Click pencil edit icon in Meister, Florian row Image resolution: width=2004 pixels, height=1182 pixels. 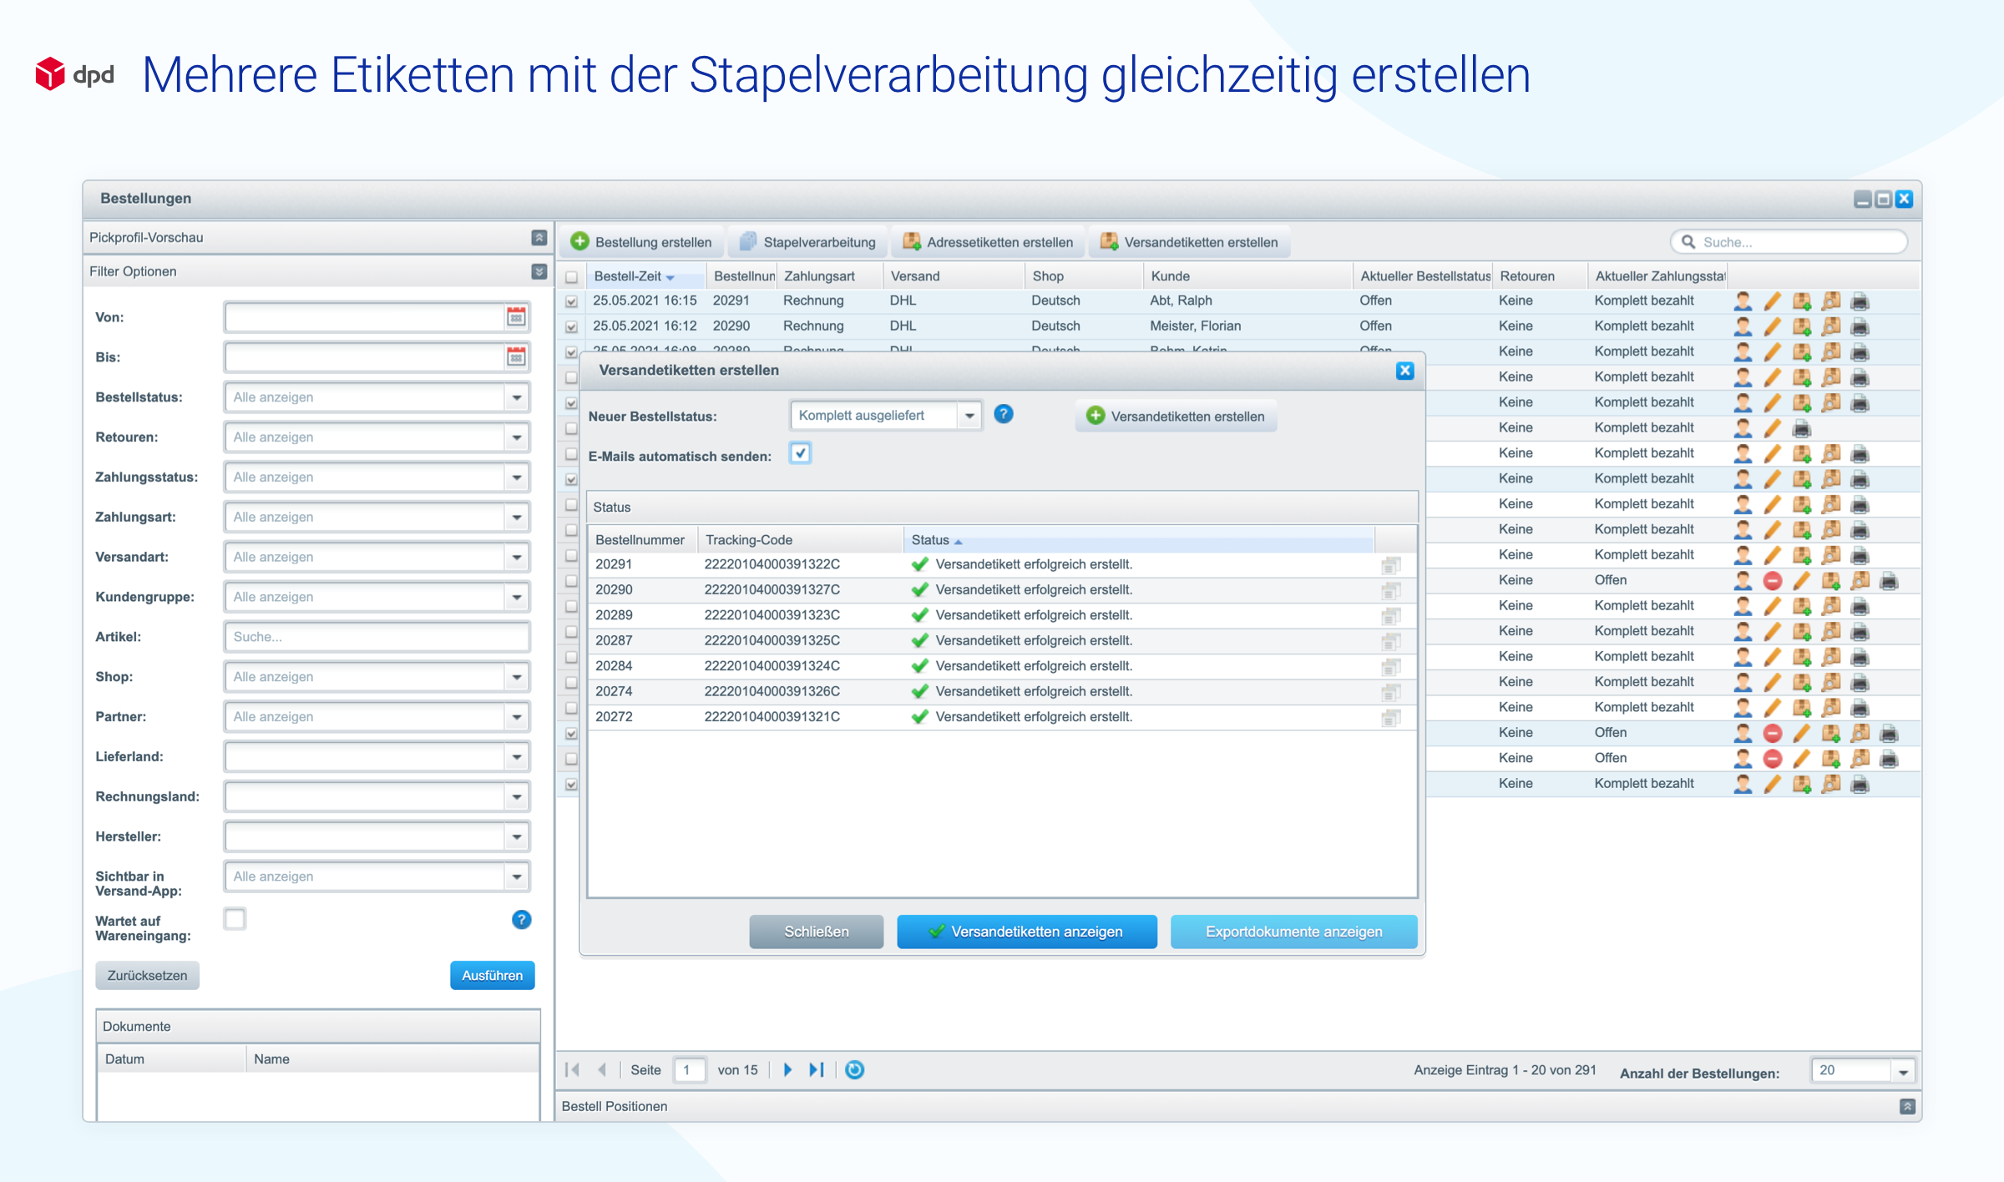point(1773,326)
